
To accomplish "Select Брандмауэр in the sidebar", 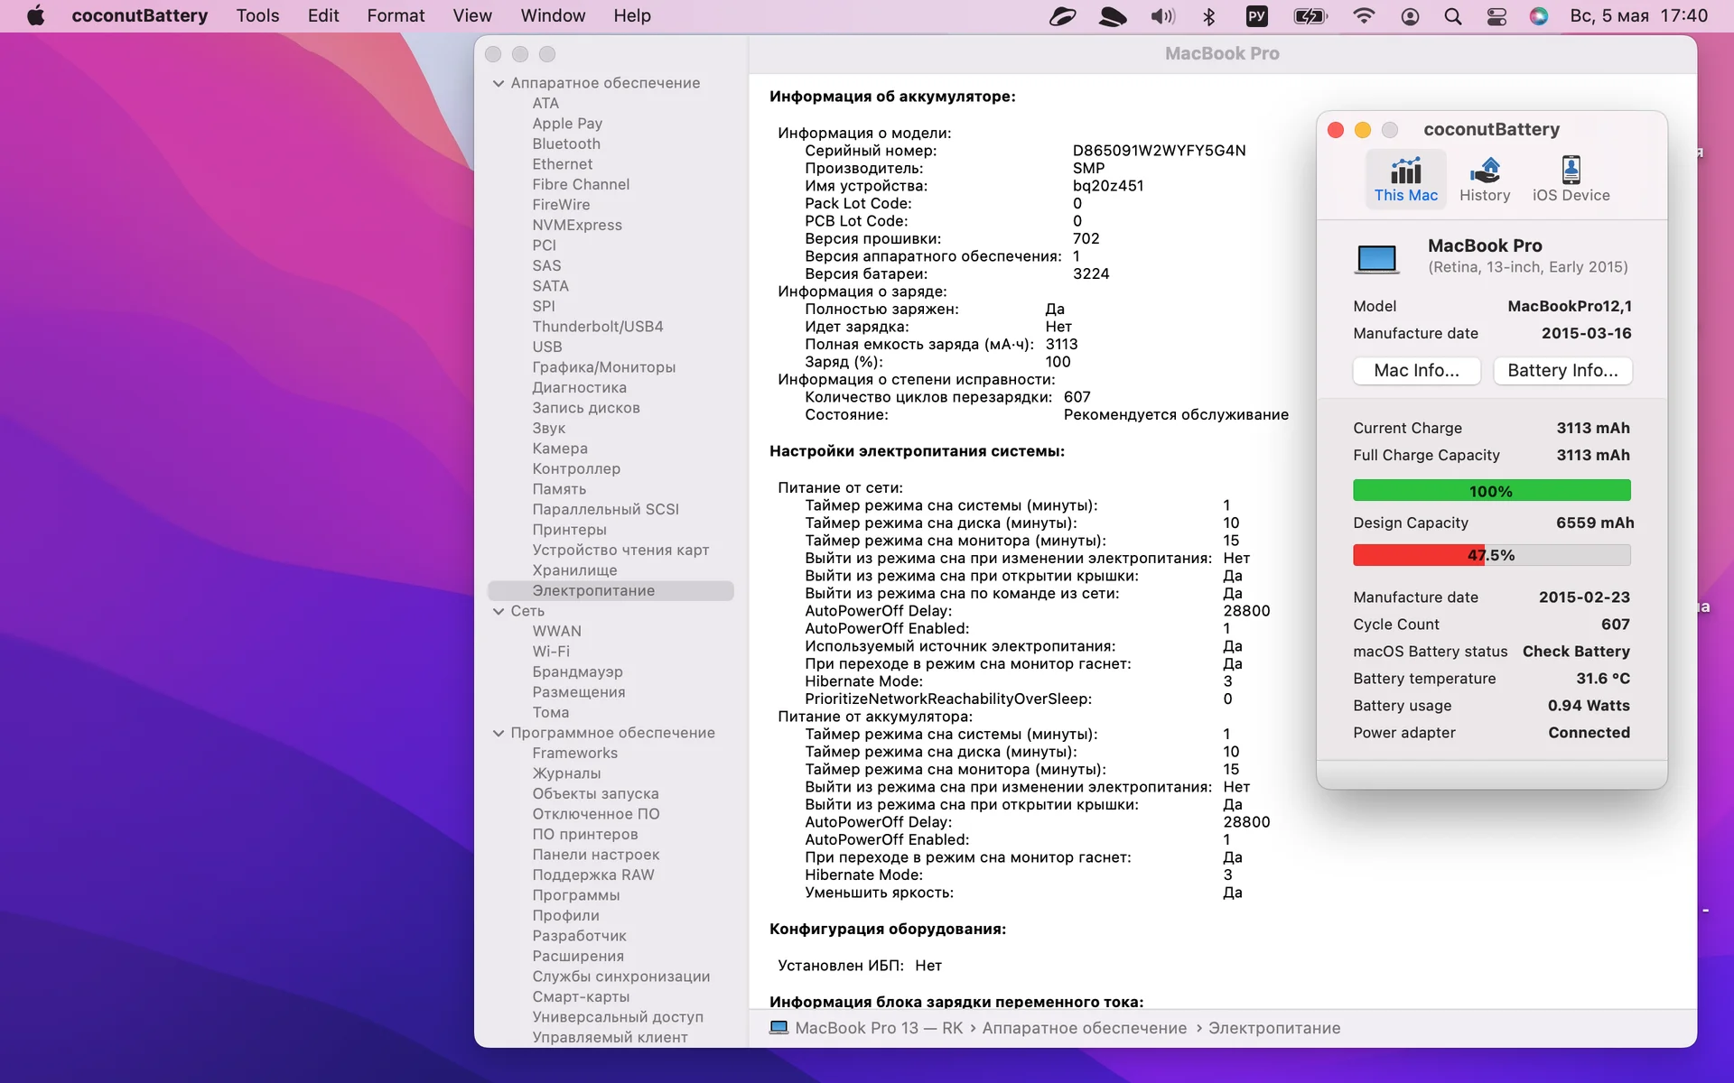I will click(x=577, y=671).
